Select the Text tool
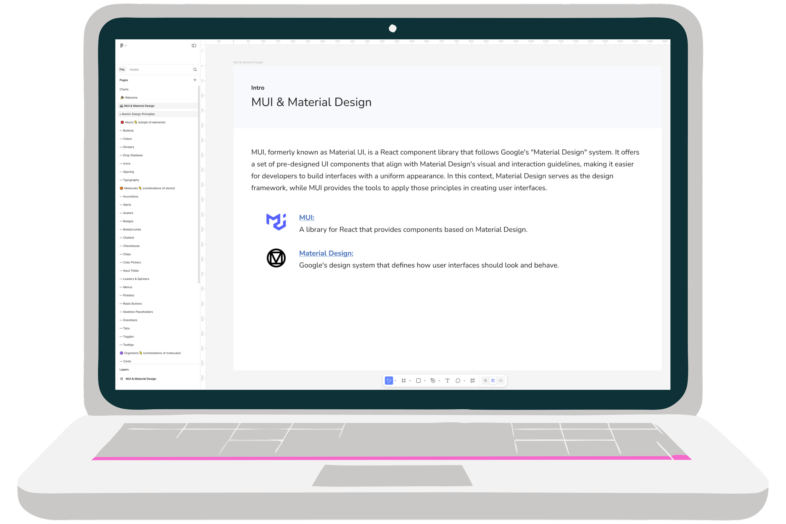This screenshot has height=524, width=786. tap(448, 380)
